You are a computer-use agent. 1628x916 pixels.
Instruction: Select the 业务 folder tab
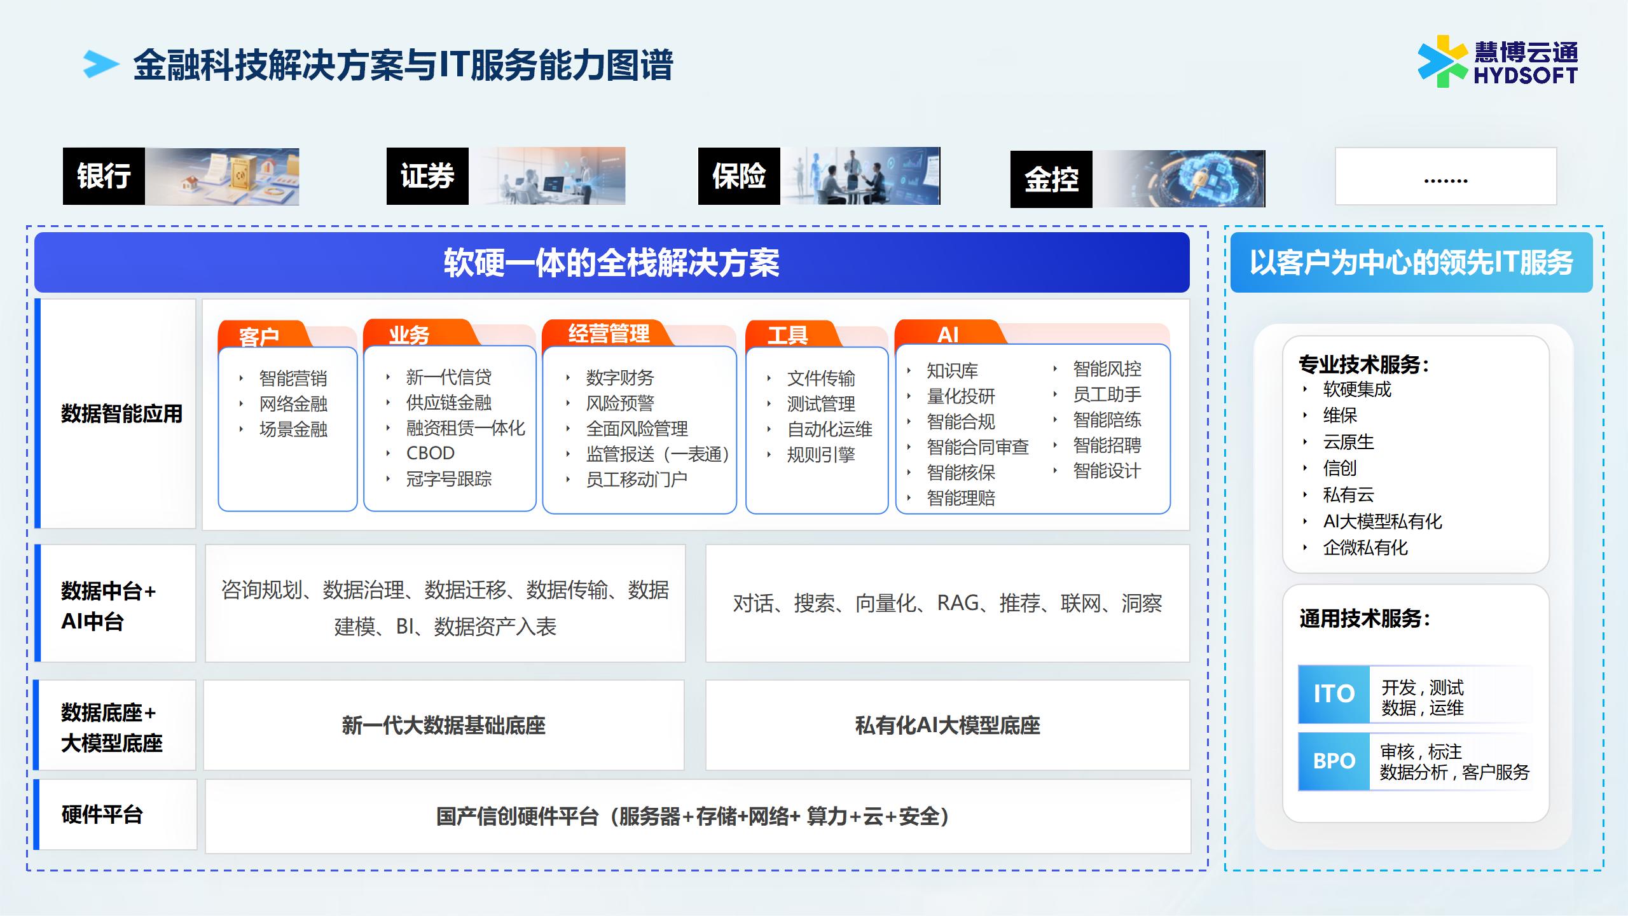(410, 334)
